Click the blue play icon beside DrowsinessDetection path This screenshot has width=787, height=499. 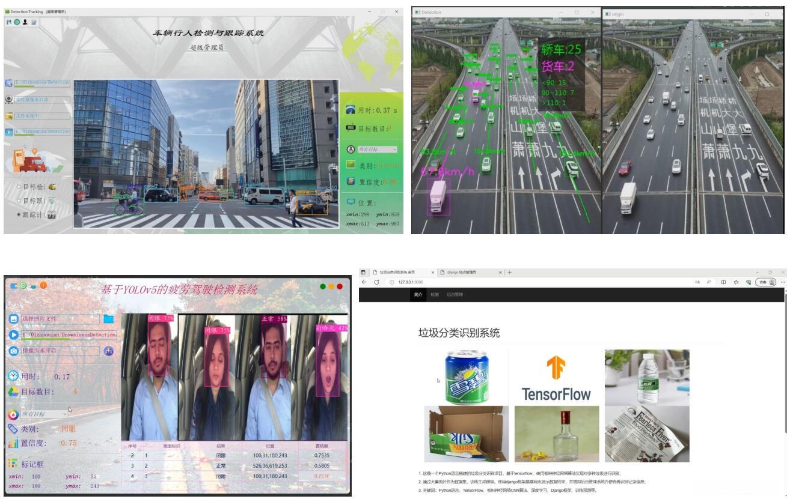14,334
